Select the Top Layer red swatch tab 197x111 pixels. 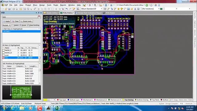click(x=62, y=100)
